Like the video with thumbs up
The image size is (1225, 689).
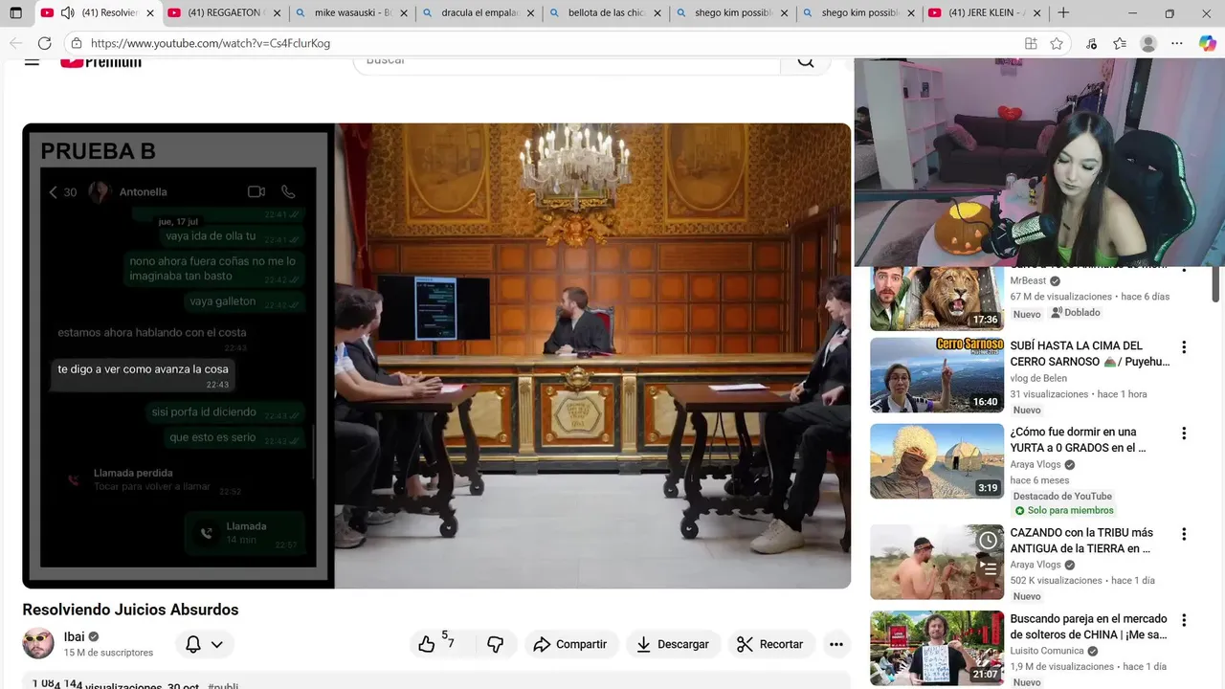tap(437, 644)
